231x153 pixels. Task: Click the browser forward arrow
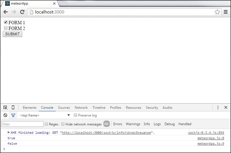pos(14,12)
